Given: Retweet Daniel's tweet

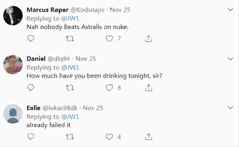Looking at the screenshot, I should click(70, 88).
